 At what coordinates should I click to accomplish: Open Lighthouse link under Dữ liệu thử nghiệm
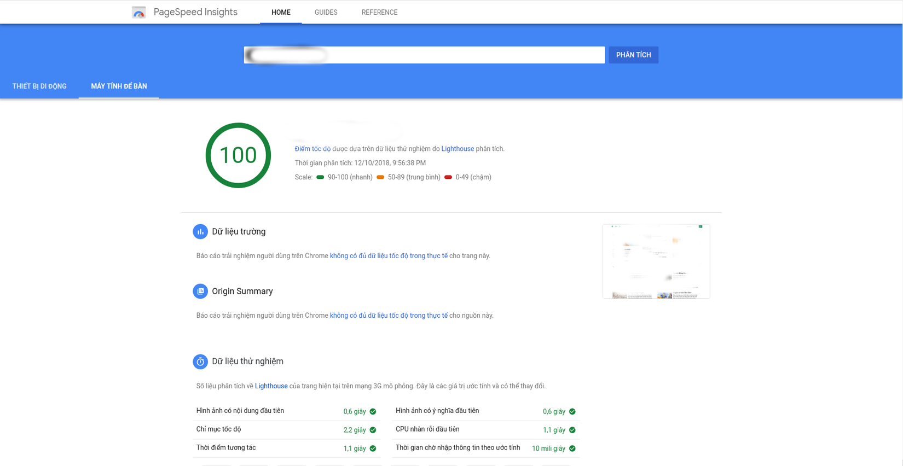(x=271, y=386)
